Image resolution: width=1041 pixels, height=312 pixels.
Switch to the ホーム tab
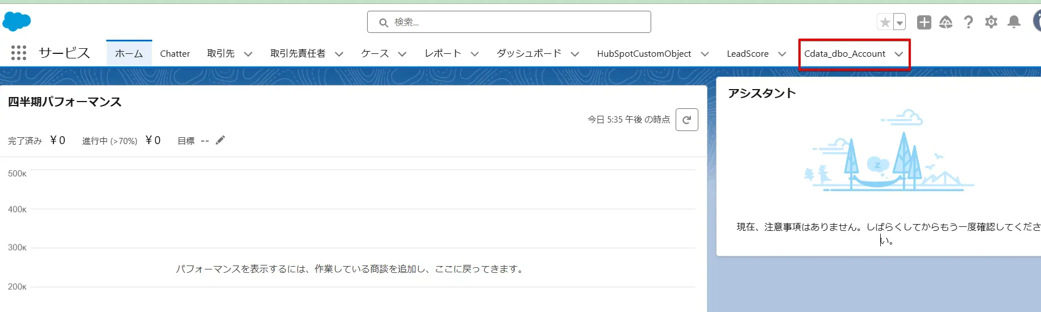pos(129,53)
